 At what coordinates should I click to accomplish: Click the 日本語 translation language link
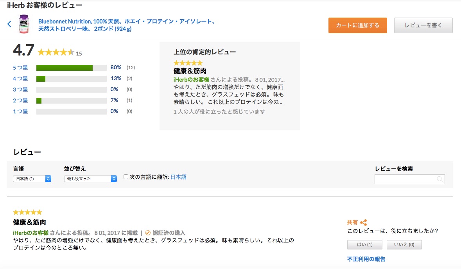pos(178,177)
